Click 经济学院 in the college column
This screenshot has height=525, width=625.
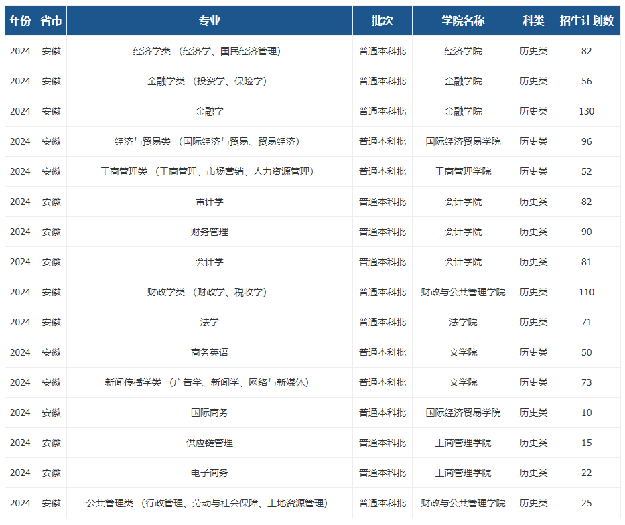[x=463, y=51]
